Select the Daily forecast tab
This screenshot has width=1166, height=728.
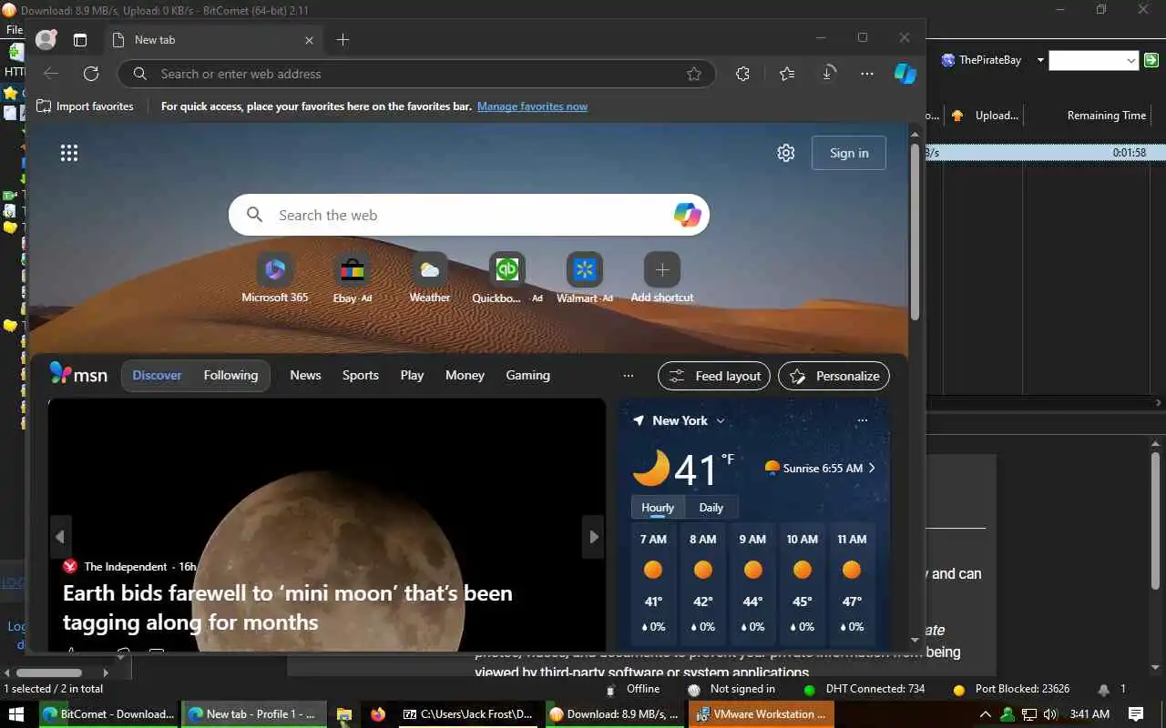coord(711,508)
